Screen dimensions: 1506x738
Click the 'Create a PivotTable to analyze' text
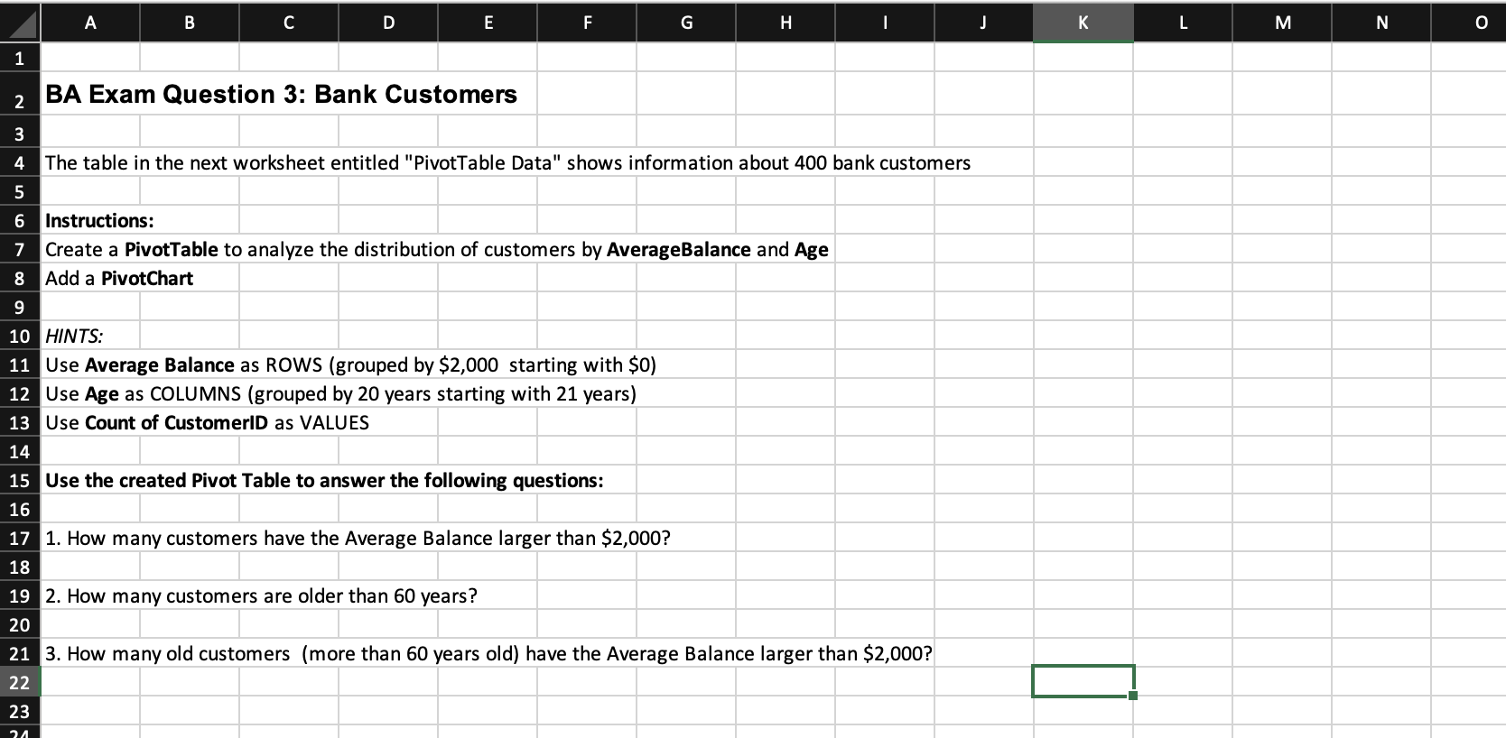tap(437, 250)
